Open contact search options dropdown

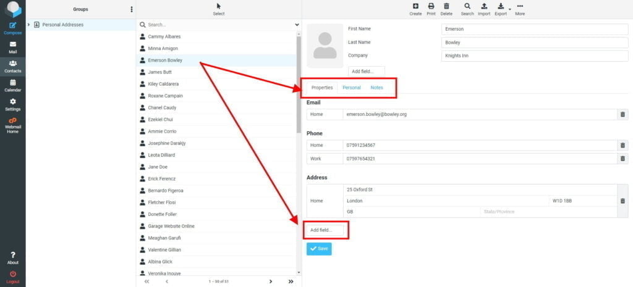click(297, 25)
